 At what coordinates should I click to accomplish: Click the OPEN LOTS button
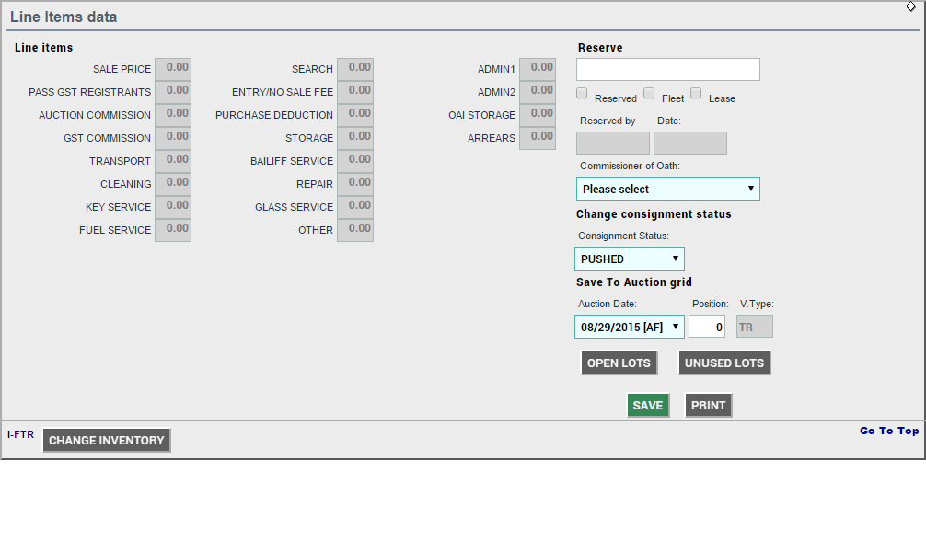(x=619, y=363)
